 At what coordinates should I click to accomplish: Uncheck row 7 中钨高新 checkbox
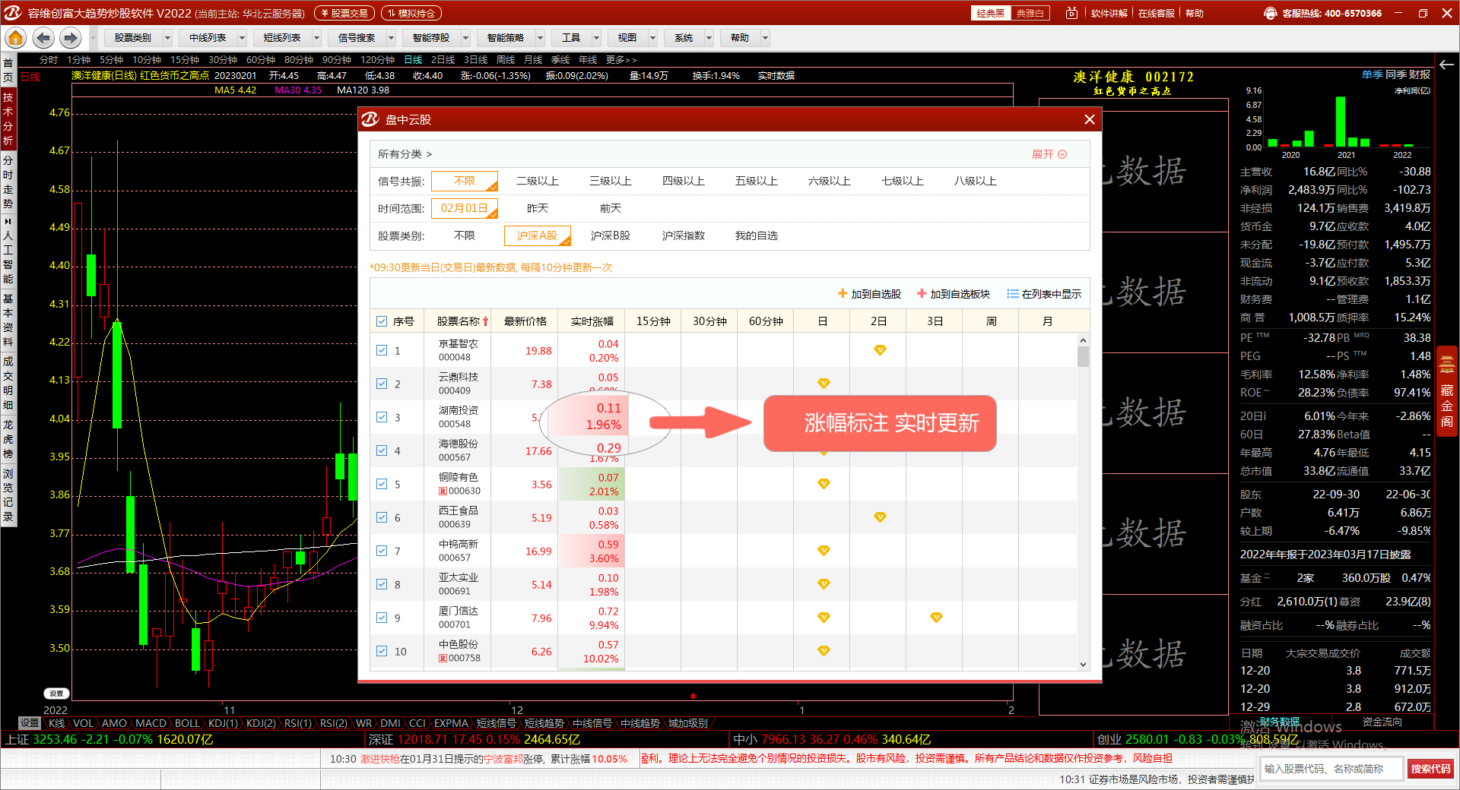382,551
